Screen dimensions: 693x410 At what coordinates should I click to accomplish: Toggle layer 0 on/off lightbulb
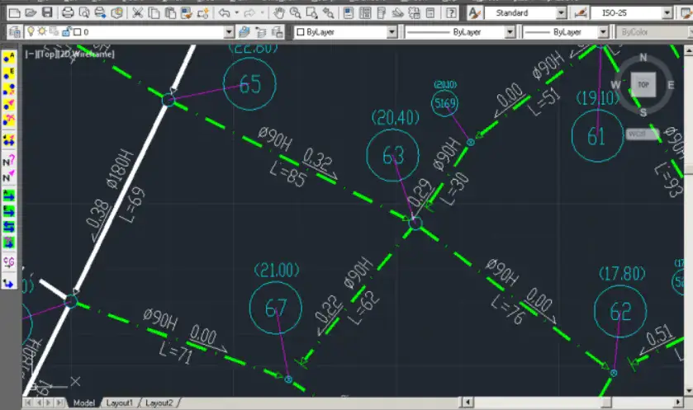pyautogui.click(x=31, y=32)
